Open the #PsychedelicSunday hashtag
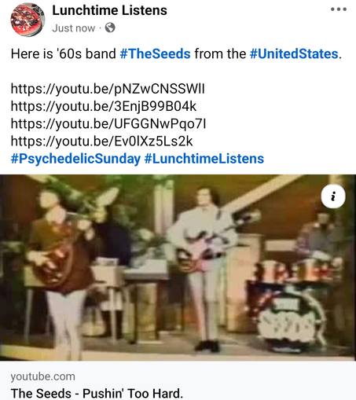This screenshot has height=400, width=356. [75, 159]
